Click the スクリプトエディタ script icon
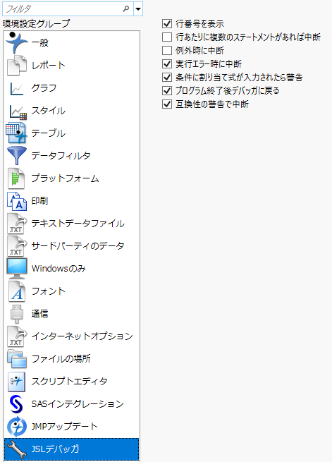Image resolution: width=332 pixels, height=462 pixels. click(16, 382)
